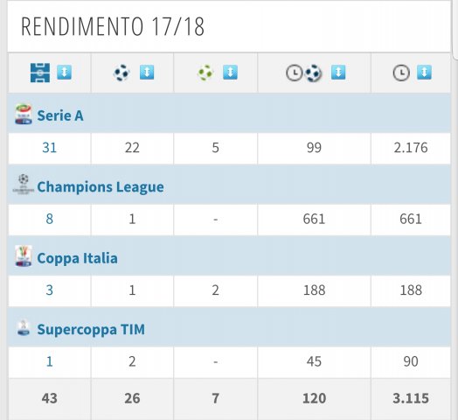This screenshot has height=420, width=458.
Task: Click the green assists ball icon
Action: [x=205, y=73]
